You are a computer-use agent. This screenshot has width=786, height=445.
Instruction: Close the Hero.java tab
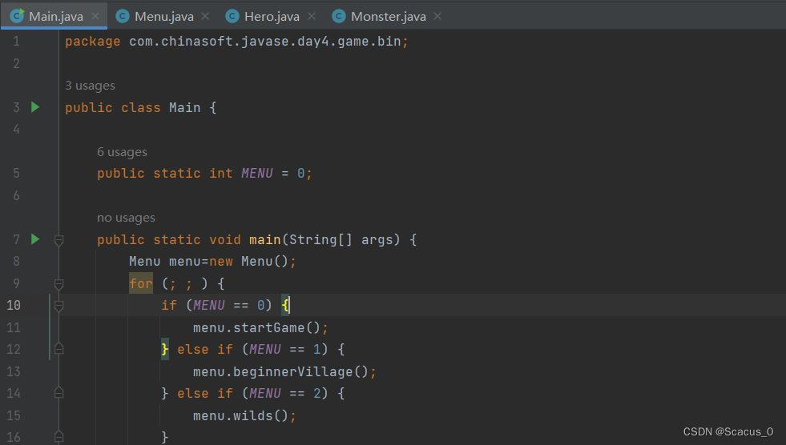tap(312, 17)
